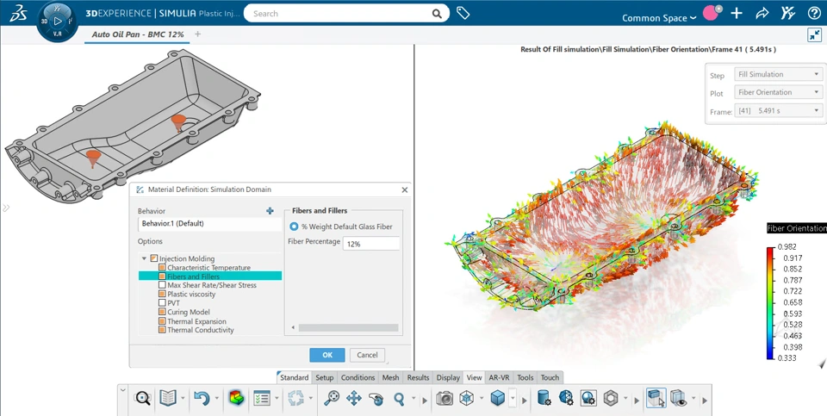
Task: Click the horizontal scrollbar in Fibers panel
Action: 348,327
